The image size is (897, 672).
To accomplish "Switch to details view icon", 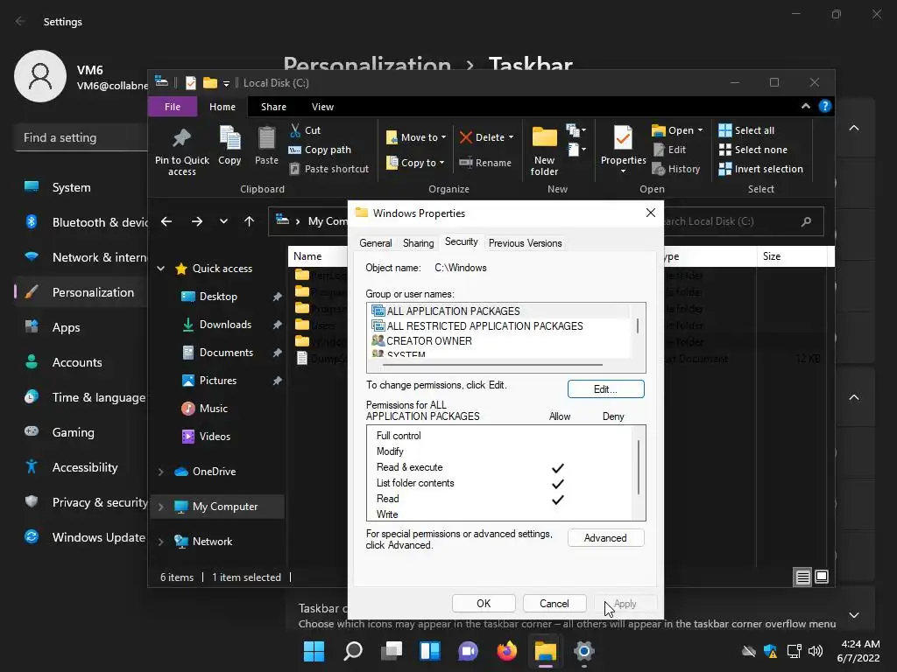I will [802, 577].
